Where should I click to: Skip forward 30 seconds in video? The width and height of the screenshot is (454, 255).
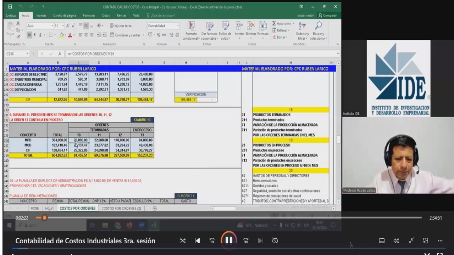tap(246, 241)
